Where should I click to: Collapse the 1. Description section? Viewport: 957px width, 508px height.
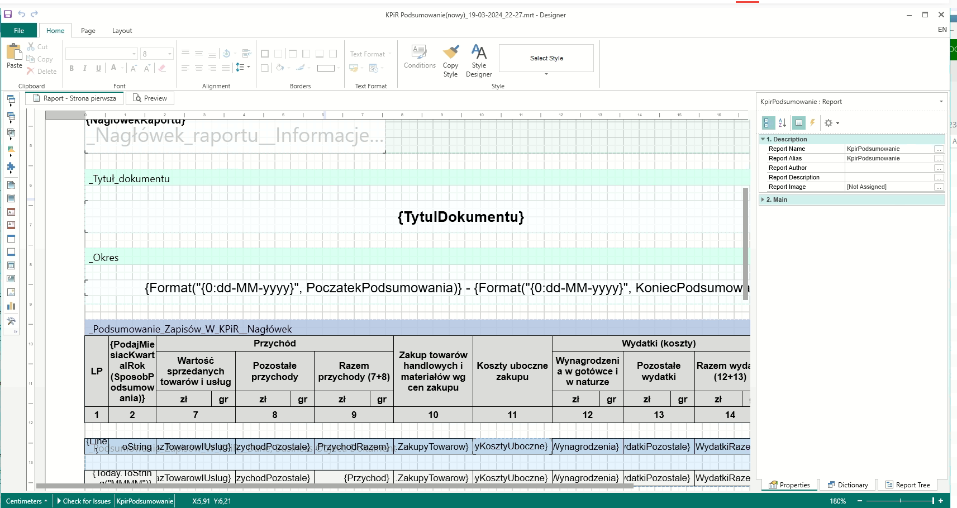pyautogui.click(x=763, y=139)
